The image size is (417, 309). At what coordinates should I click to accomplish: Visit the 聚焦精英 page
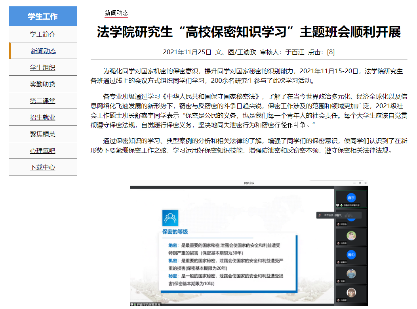[43, 134]
